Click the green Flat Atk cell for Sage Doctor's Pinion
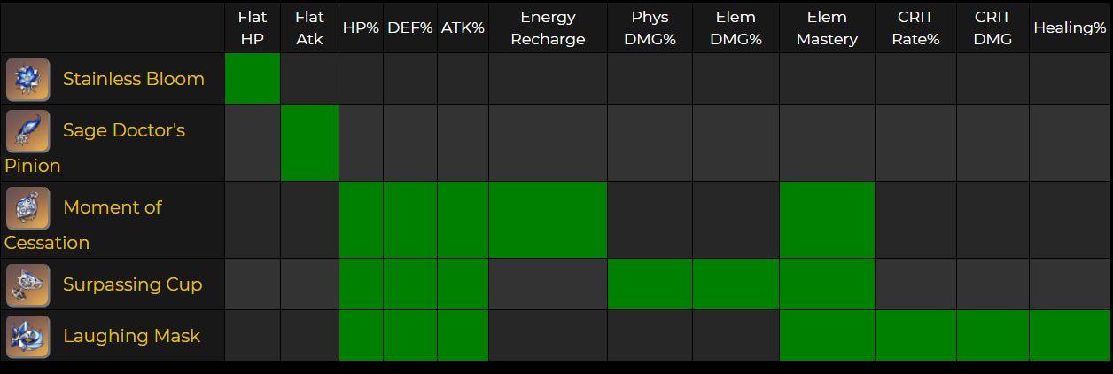 (309, 143)
